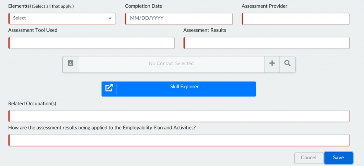Screen dimensions: 364x166
Task: Click into the Assessment Provider field
Action: (x=295, y=18)
